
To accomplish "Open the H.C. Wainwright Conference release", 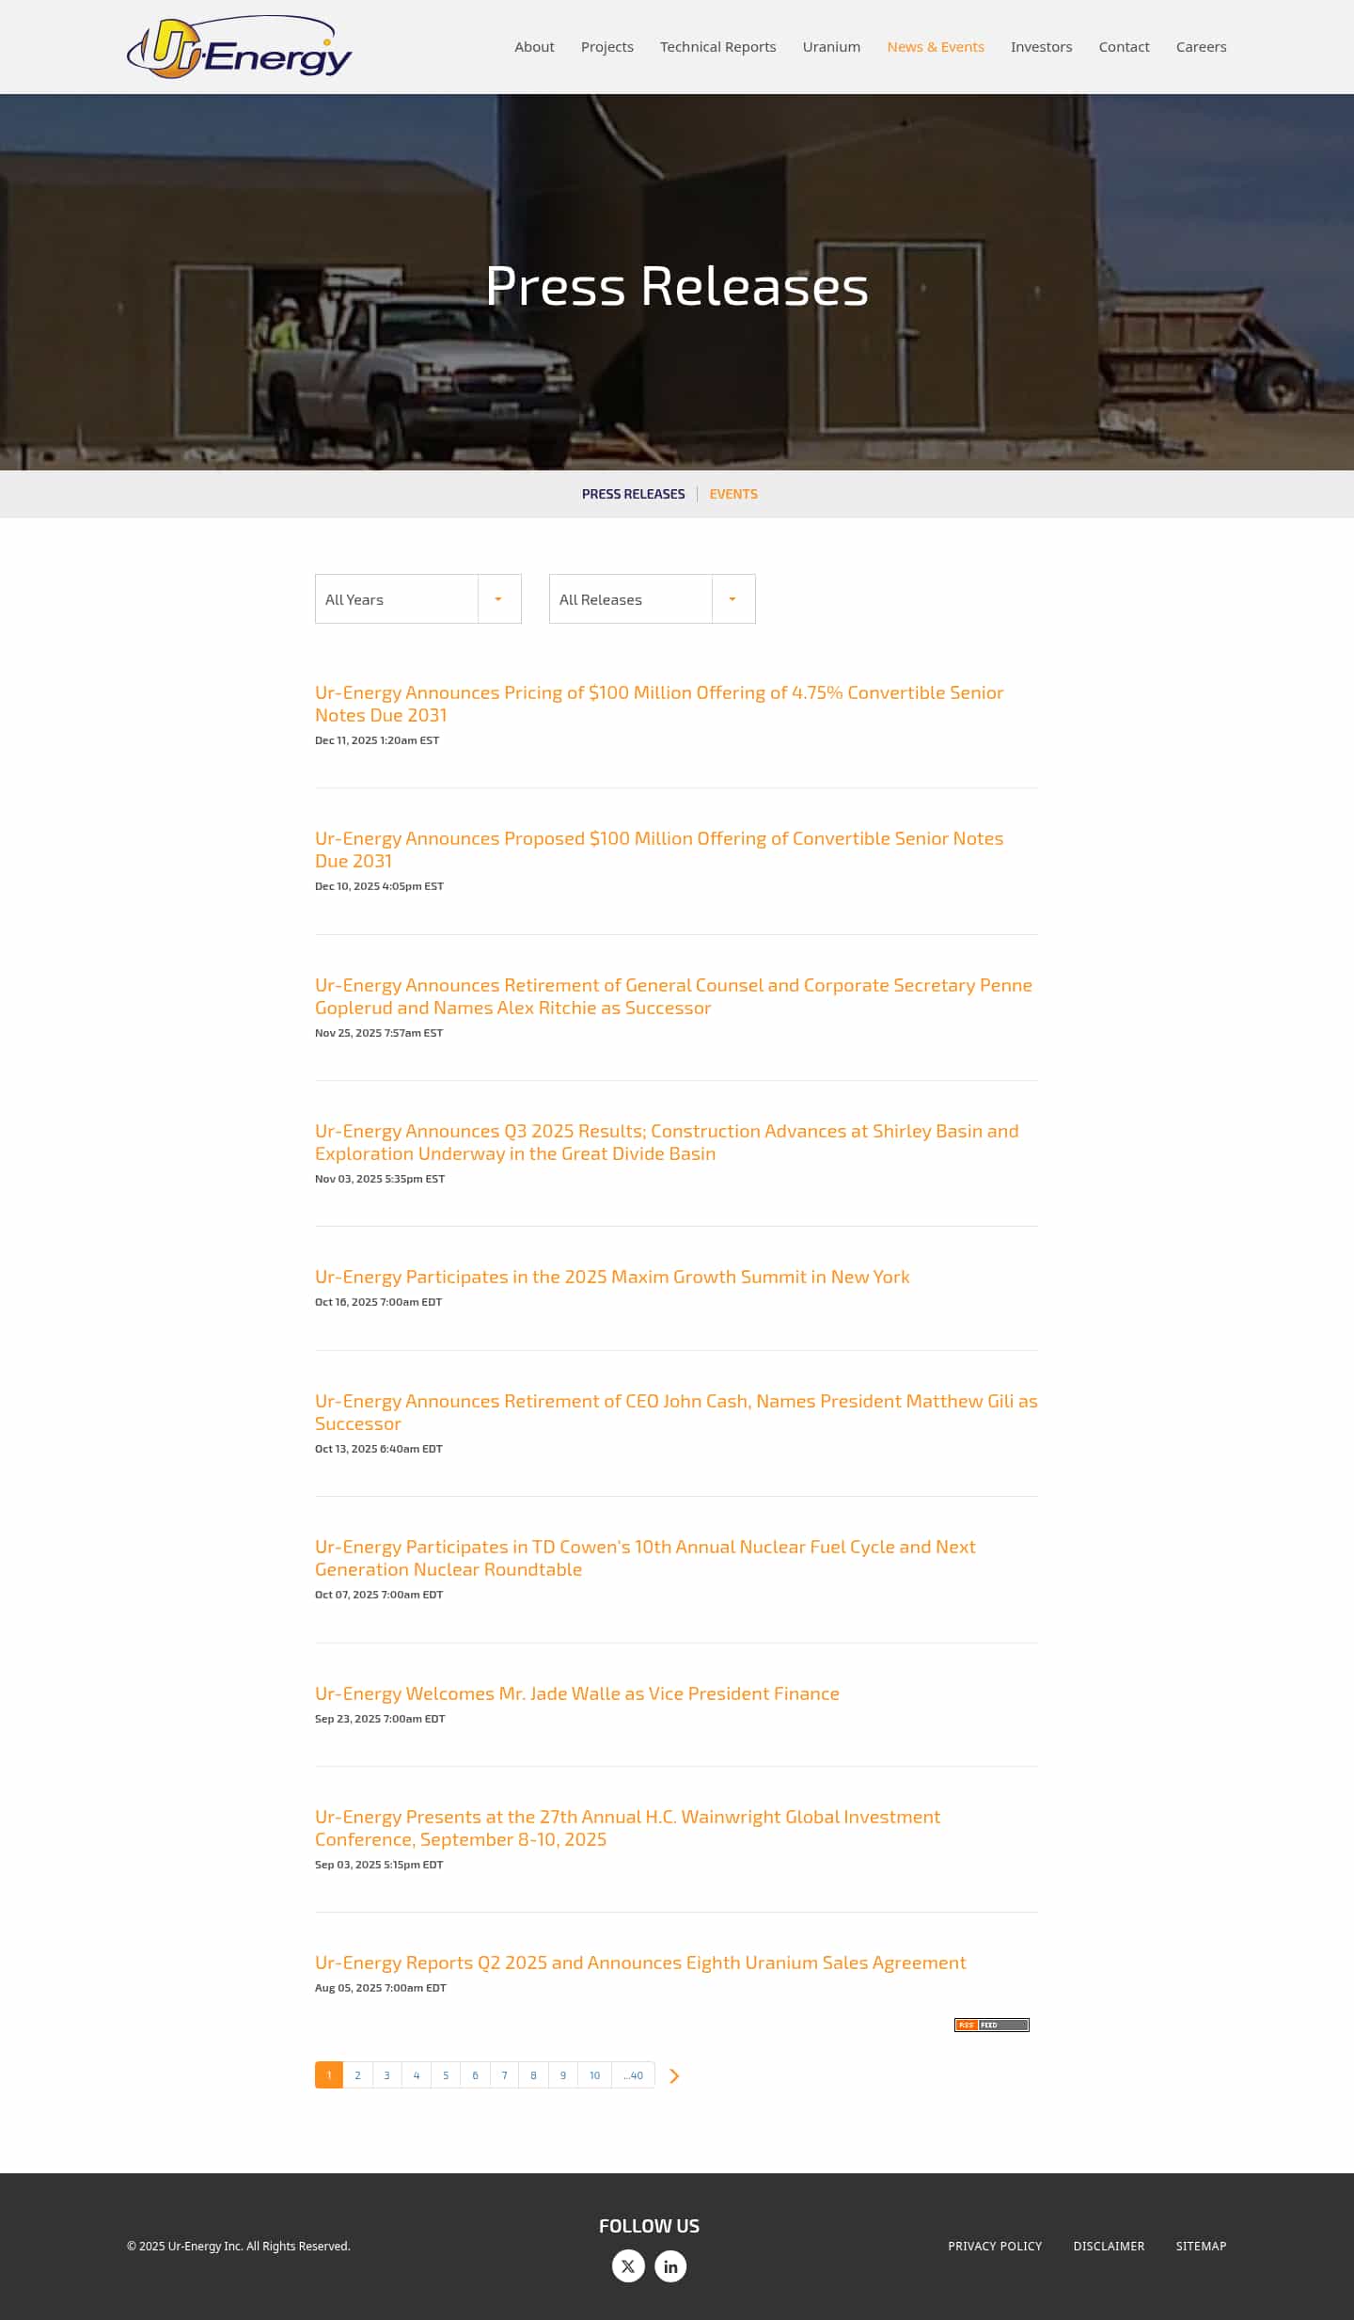I will (x=627, y=1828).
